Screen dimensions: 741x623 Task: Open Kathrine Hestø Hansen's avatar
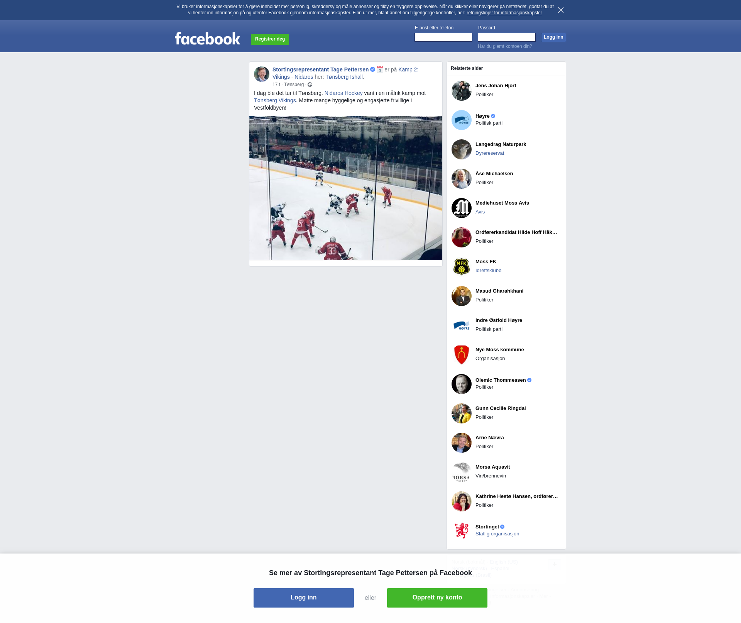click(462, 501)
